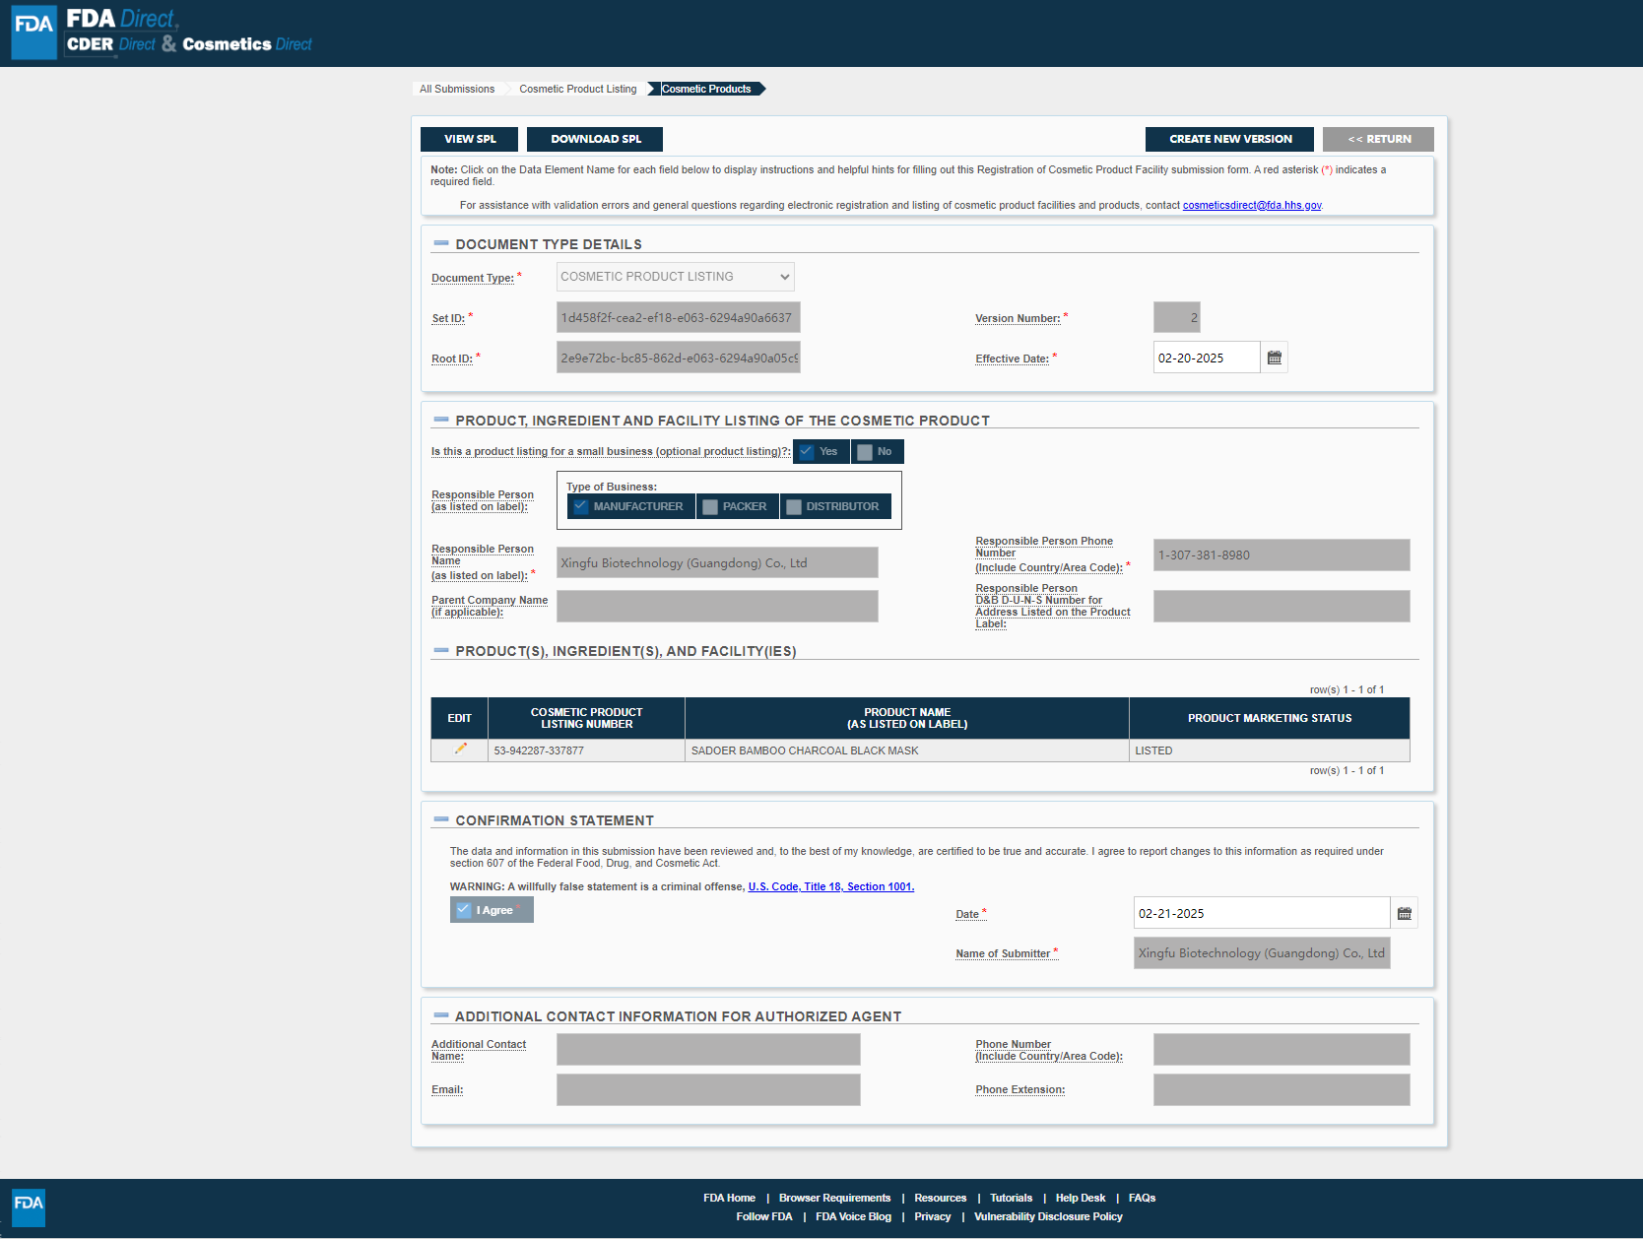Toggle the Manufacturer business type checkbox
The image size is (1643, 1239).
tap(581, 506)
